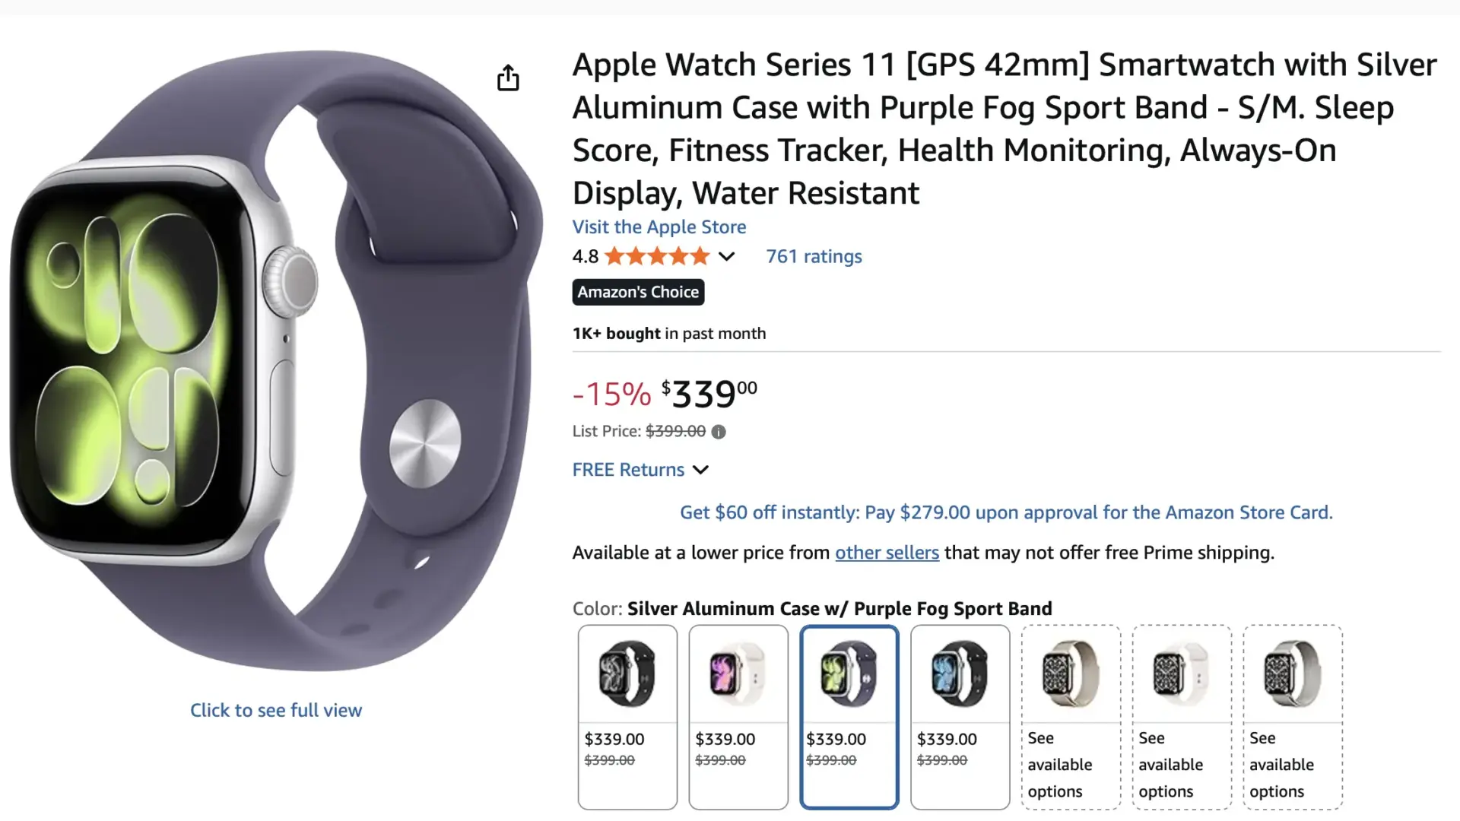Click the info icon beside List Price
The height and width of the screenshot is (821, 1460).
pyautogui.click(x=718, y=431)
